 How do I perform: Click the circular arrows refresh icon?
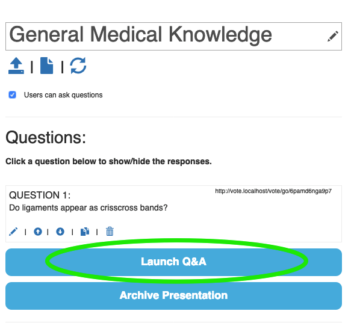pos(78,66)
